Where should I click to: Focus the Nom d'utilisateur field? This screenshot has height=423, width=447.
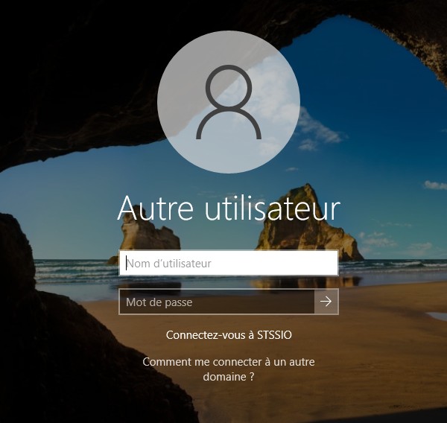coord(229,263)
